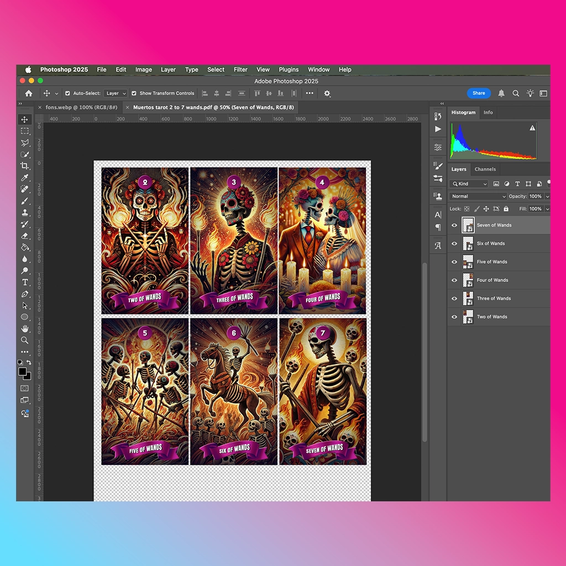Screen dimensions: 566x566
Task: Click the blue Share button
Action: click(x=479, y=93)
